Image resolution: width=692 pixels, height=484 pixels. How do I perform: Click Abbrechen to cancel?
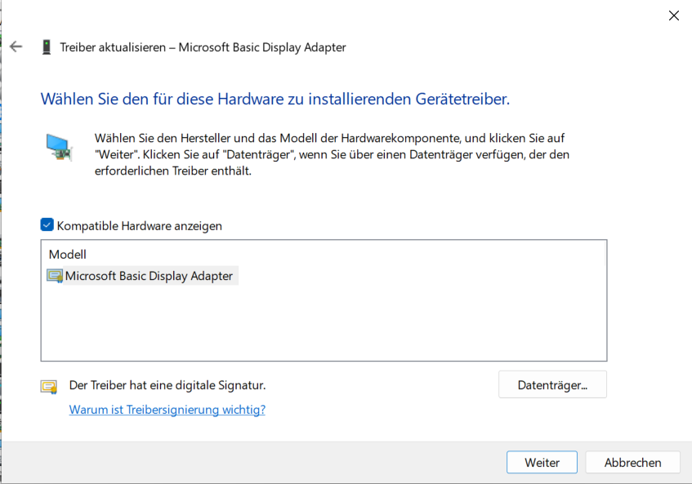click(632, 462)
